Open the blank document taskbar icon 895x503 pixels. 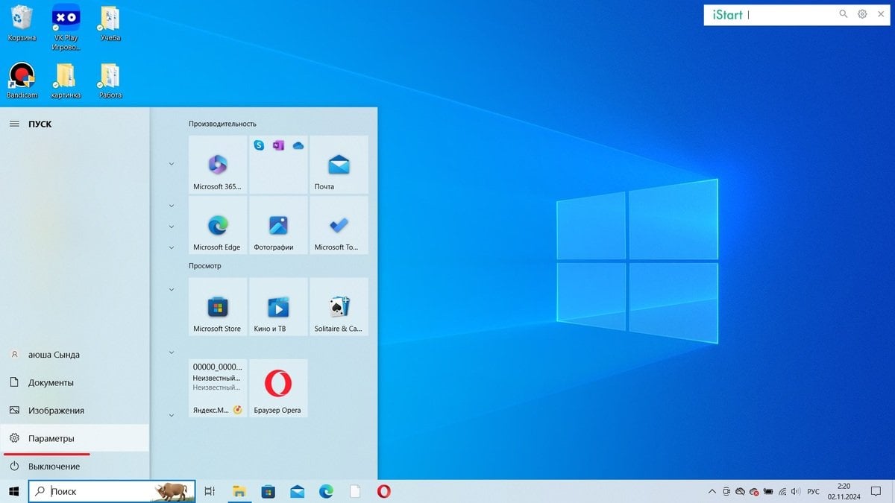pos(355,491)
